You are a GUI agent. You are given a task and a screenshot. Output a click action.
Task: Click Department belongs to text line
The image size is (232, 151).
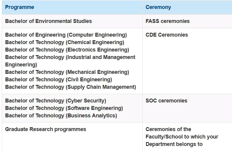174,144
